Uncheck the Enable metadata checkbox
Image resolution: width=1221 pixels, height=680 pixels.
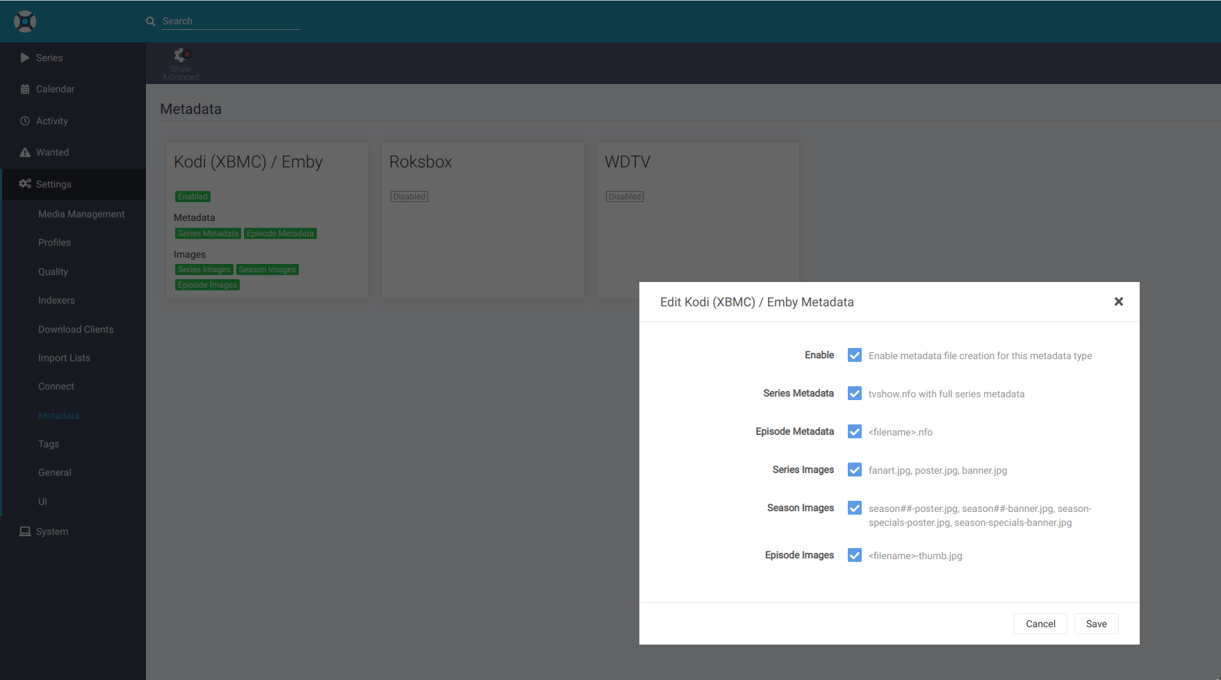854,355
